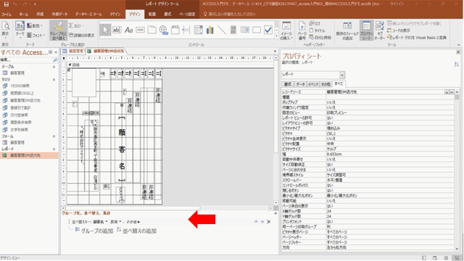Expand the controls gallery More arrow
The height and width of the screenshot is (261, 464).
(277, 37)
